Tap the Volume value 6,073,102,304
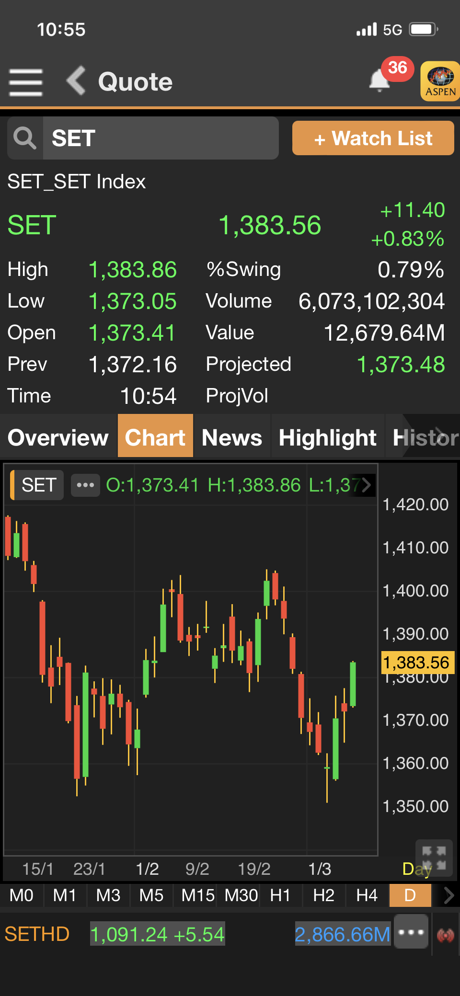Viewport: 460px width, 996px height. click(372, 301)
